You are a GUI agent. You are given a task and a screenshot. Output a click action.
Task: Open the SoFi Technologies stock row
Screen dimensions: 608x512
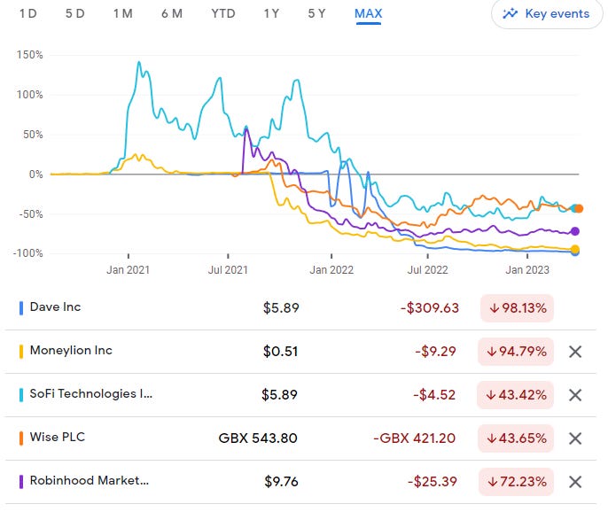pos(300,395)
